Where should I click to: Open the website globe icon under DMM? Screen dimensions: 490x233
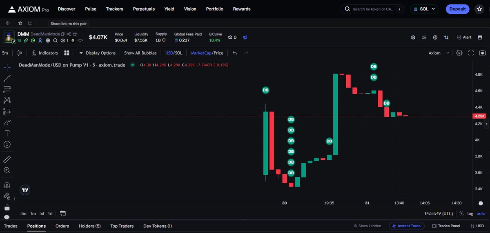coord(48,41)
